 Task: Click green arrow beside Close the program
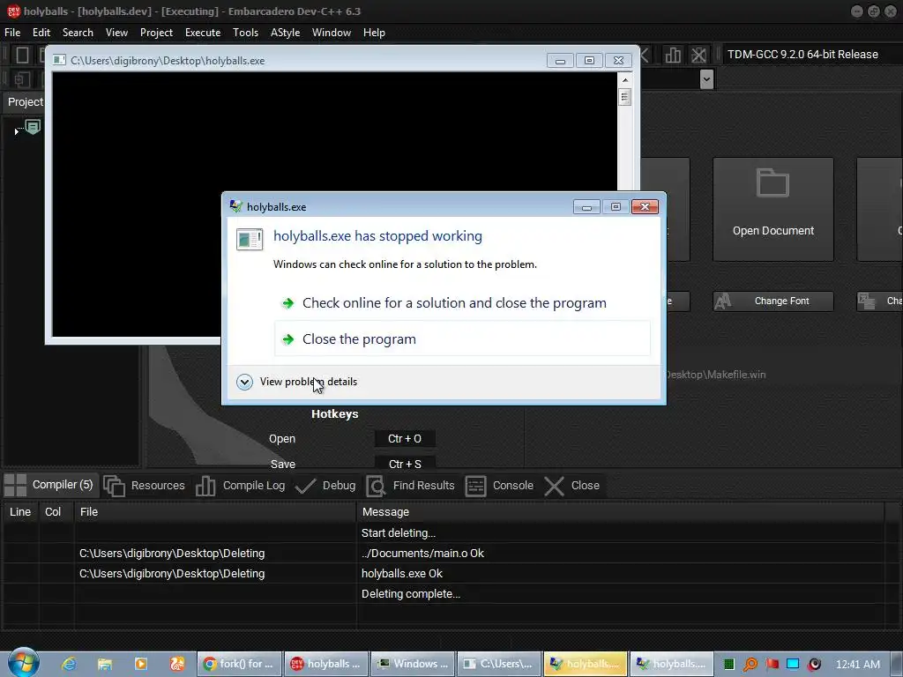click(288, 339)
